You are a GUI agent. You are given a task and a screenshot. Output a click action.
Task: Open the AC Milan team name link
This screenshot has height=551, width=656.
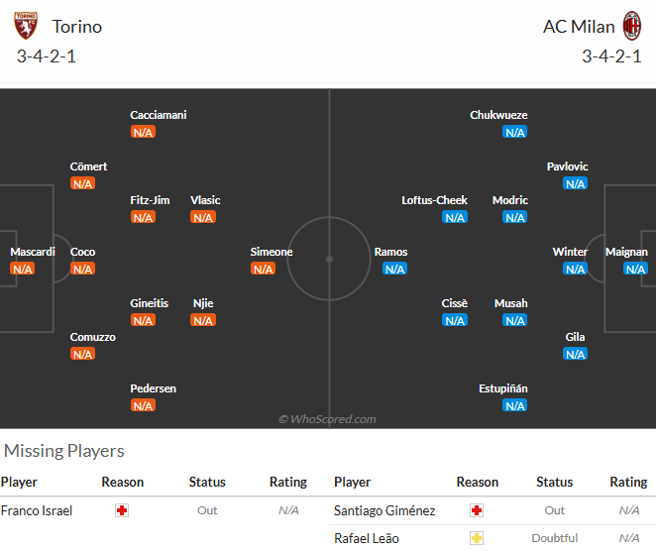click(x=579, y=27)
